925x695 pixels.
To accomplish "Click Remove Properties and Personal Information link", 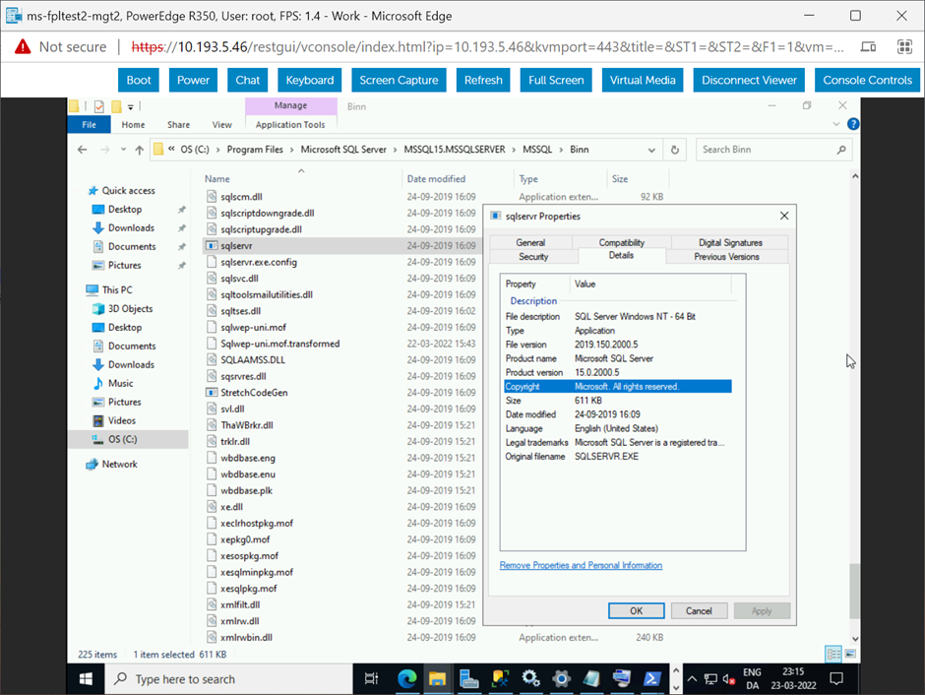I will (581, 565).
